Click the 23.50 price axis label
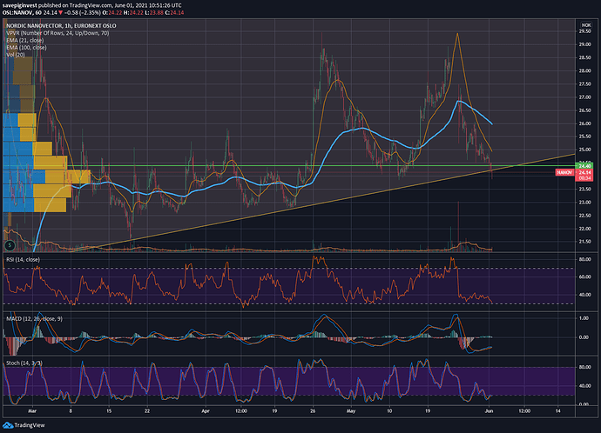The width and height of the screenshot is (601, 433). (x=585, y=190)
